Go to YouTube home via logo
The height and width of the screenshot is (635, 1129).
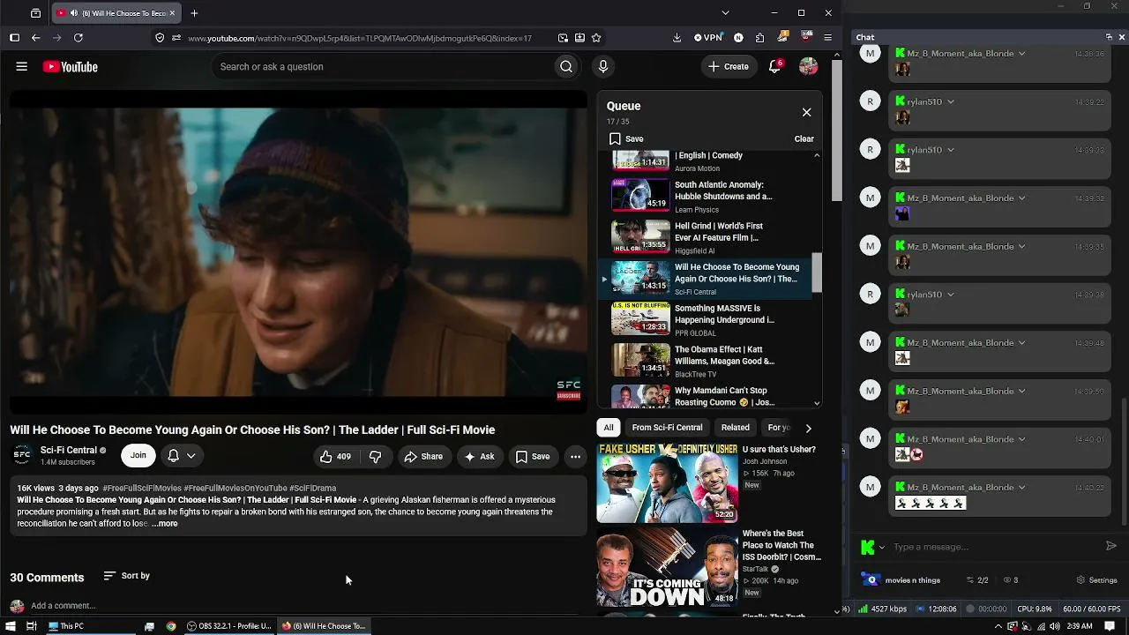pyautogui.click(x=70, y=67)
